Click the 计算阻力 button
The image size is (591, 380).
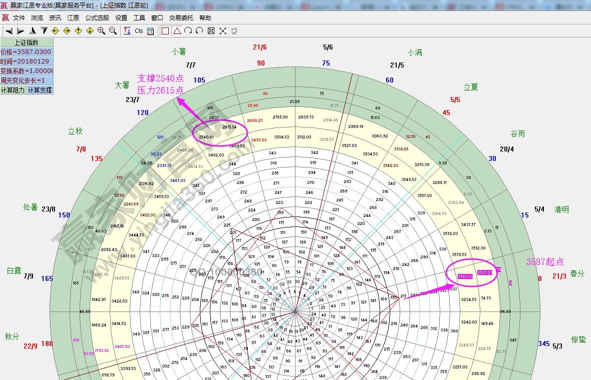(x=13, y=90)
